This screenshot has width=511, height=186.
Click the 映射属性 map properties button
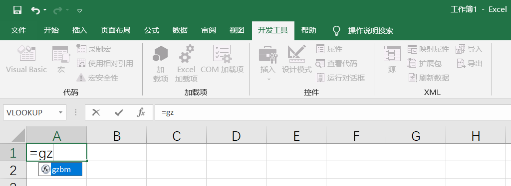[x=428, y=49]
